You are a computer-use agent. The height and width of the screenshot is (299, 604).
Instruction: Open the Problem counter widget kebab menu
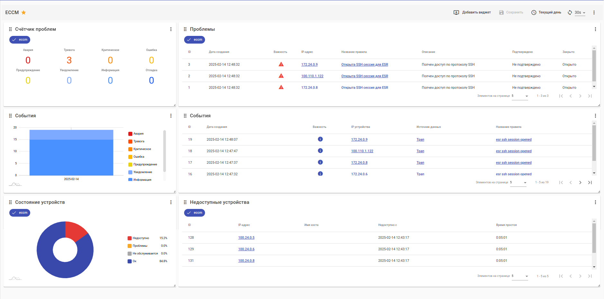(x=171, y=29)
